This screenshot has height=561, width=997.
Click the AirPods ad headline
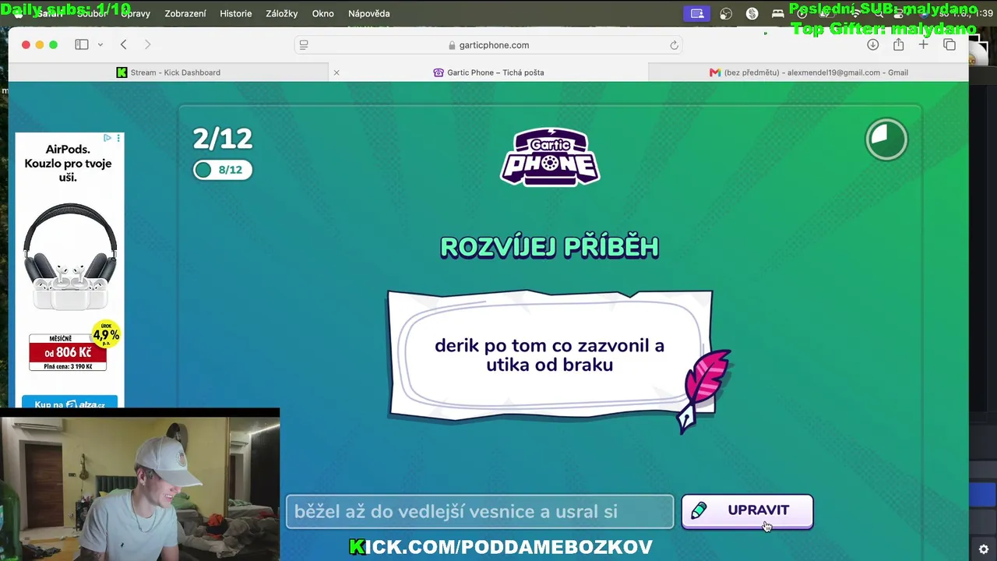pyautogui.click(x=68, y=163)
